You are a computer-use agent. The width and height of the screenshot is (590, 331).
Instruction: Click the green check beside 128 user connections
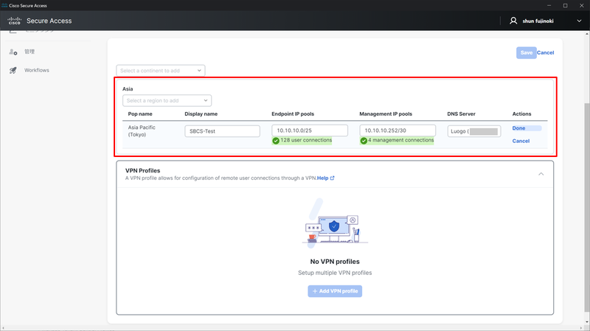click(276, 141)
